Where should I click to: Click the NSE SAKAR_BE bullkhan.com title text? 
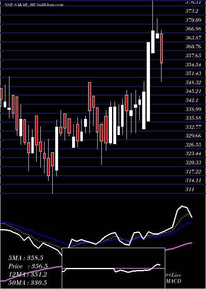click(x=34, y=5)
